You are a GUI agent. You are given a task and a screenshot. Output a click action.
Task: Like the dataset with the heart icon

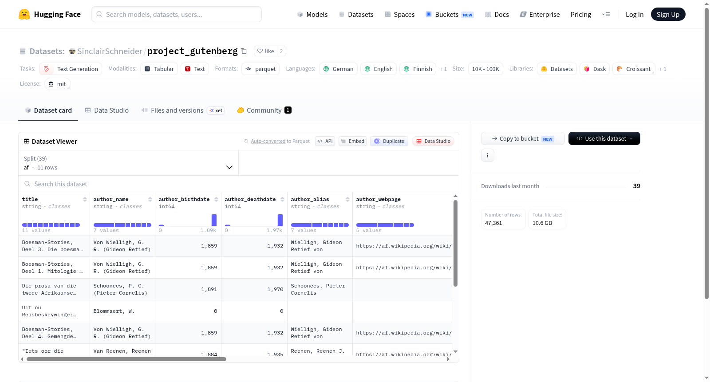pyautogui.click(x=265, y=51)
